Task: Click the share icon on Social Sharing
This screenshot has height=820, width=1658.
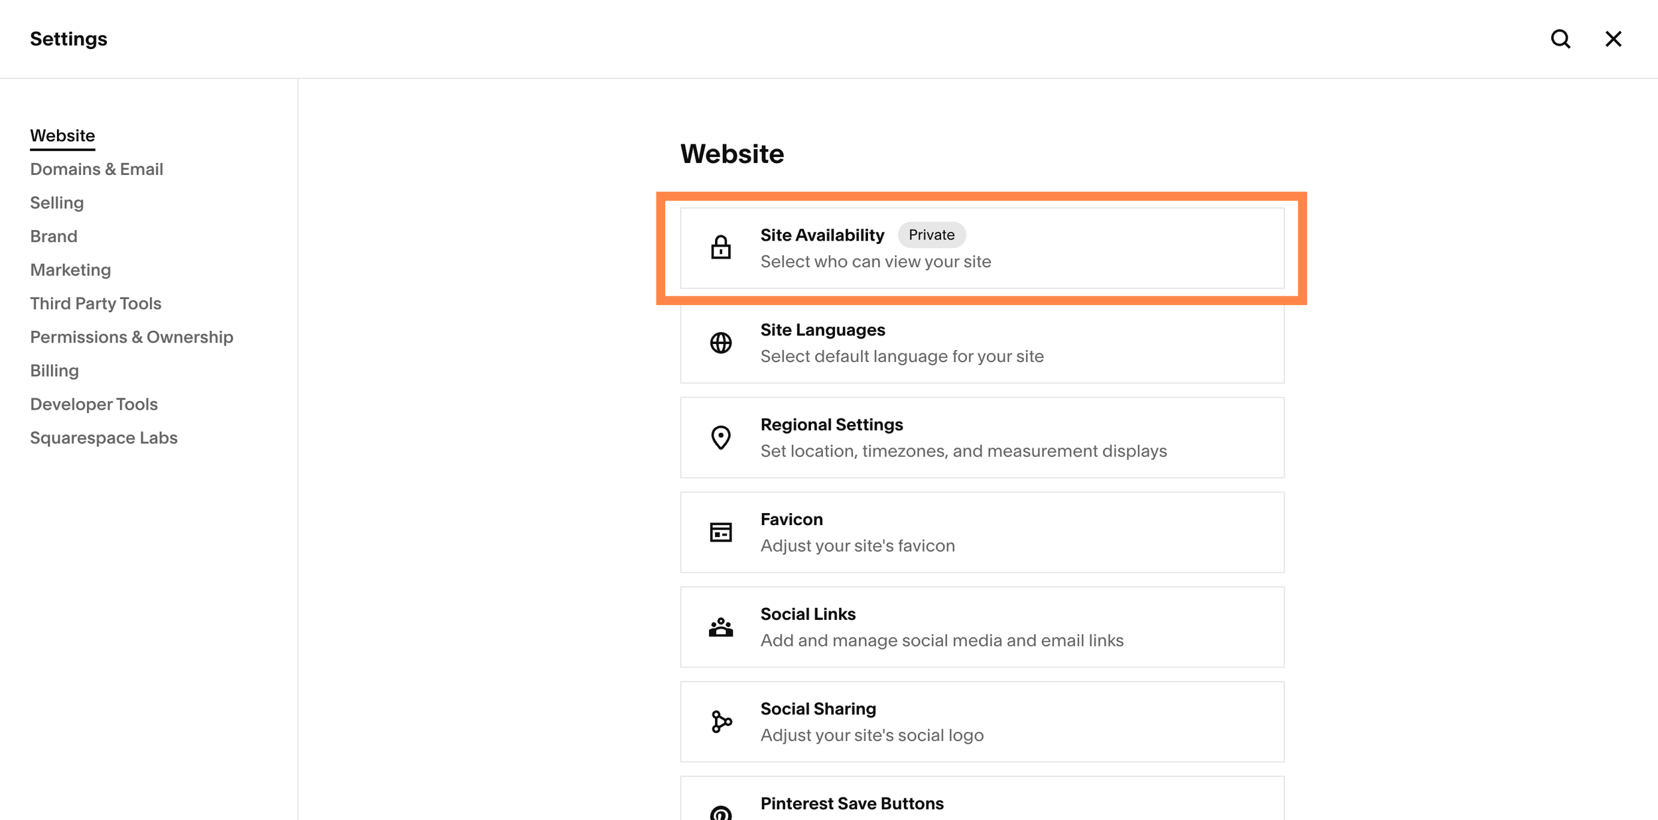Action: pos(720,721)
